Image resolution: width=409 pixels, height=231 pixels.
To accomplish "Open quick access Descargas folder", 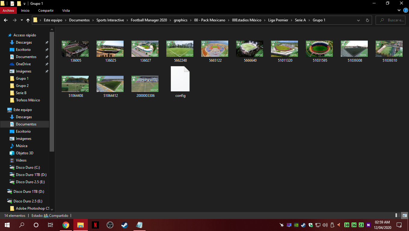I will click(x=24, y=42).
